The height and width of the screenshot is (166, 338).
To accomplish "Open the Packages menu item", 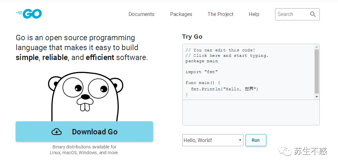I will [x=181, y=14].
